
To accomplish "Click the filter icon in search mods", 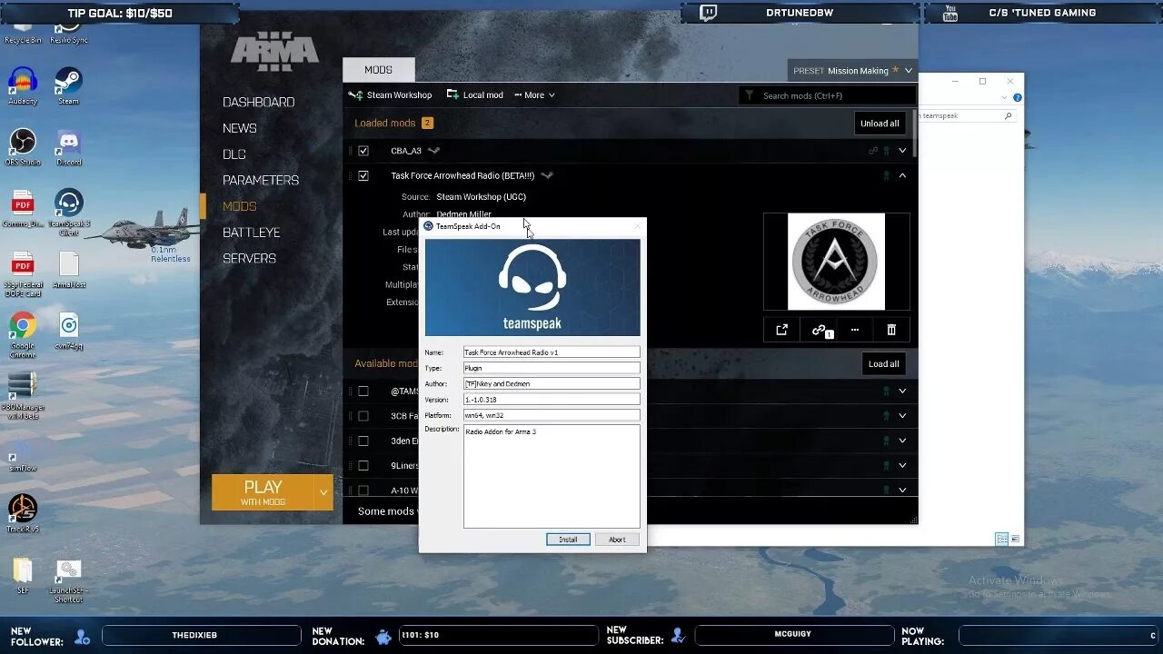I will tap(749, 95).
